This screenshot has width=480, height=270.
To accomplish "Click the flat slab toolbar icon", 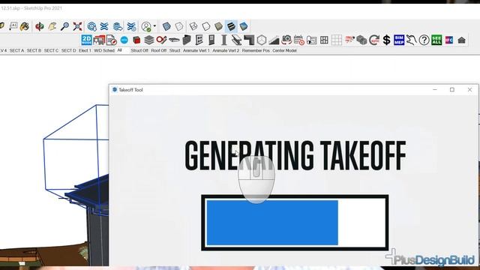I will (174, 40).
